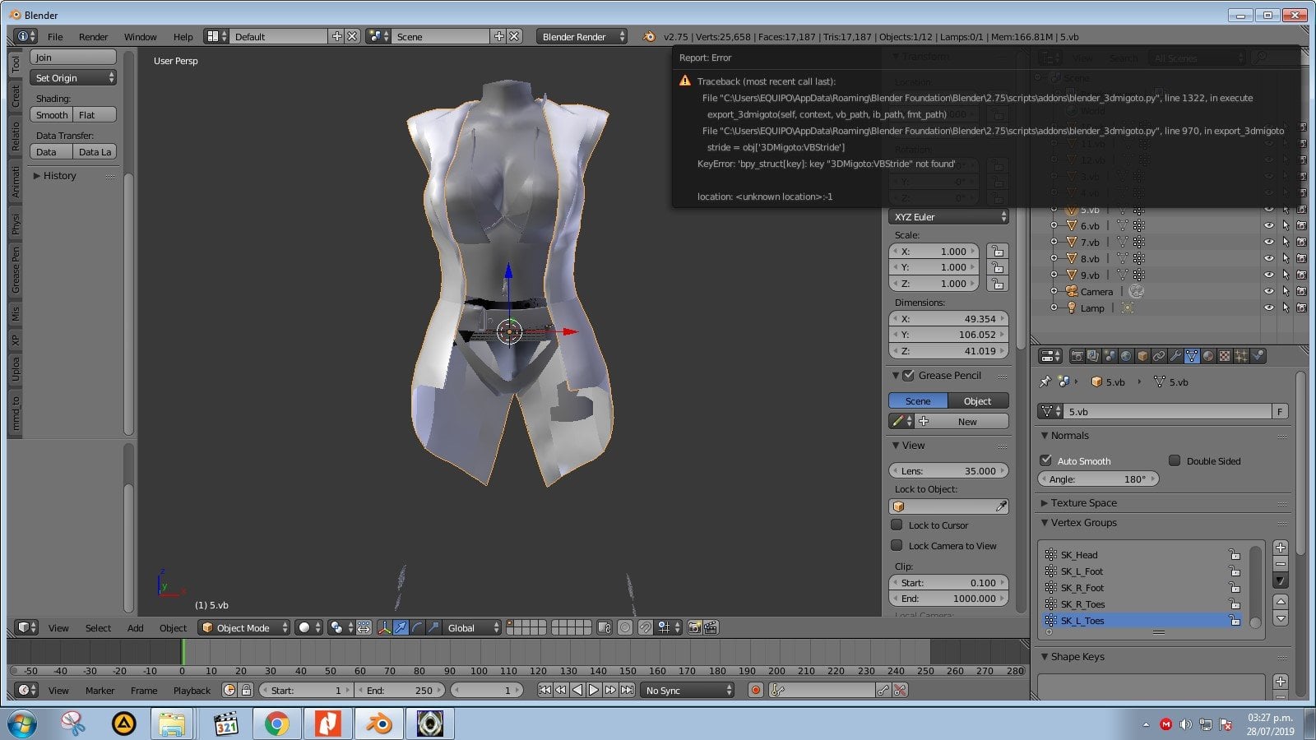Enable Lock to Cursor checkbox
The height and width of the screenshot is (740, 1316).
tap(897, 525)
